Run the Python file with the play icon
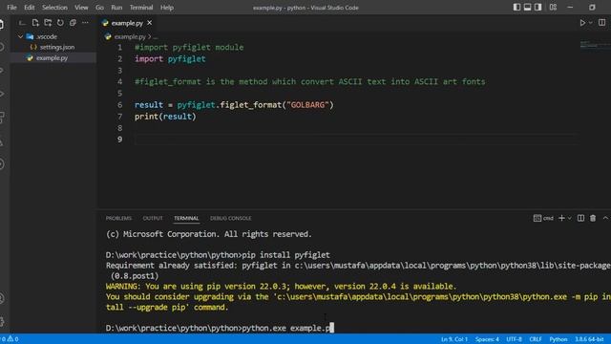The image size is (611, 344). 582,23
